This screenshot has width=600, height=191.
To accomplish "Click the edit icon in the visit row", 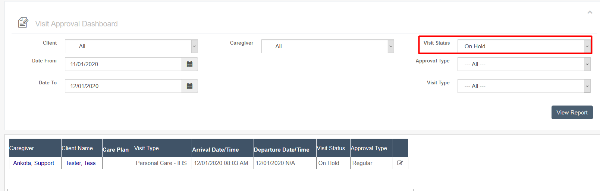I will (400, 163).
